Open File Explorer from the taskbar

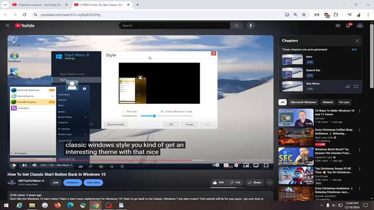pos(32,205)
